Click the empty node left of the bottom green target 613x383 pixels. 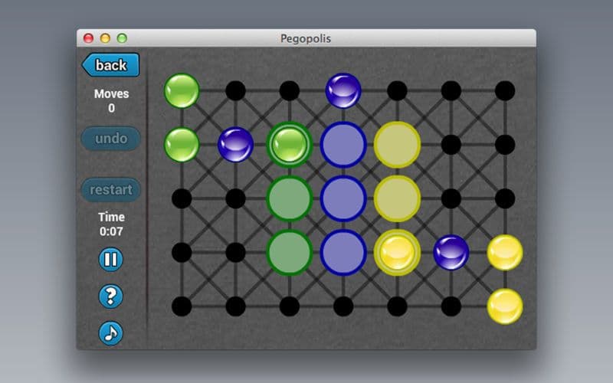tap(236, 253)
